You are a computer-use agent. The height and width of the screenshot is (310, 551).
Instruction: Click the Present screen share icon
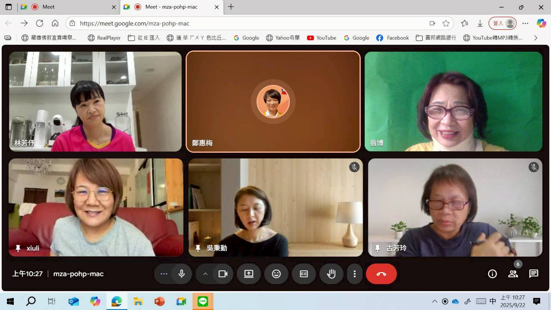pyautogui.click(x=249, y=274)
